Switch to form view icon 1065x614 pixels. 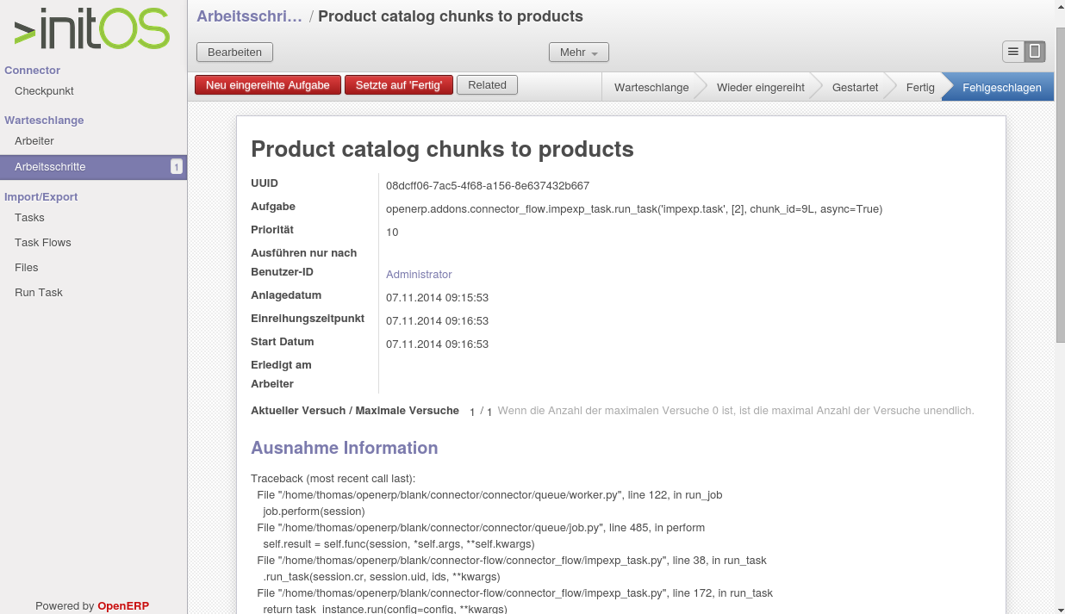[x=1035, y=52]
